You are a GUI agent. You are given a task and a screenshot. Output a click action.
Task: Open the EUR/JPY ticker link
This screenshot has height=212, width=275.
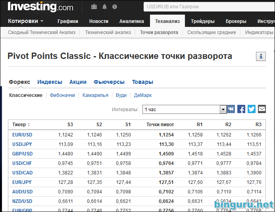pos(22,182)
